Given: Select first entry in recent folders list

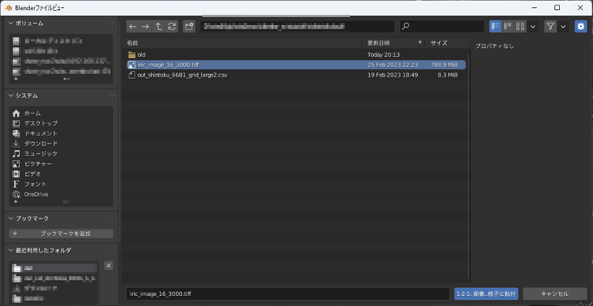Looking at the screenshot, I should (x=54, y=268).
